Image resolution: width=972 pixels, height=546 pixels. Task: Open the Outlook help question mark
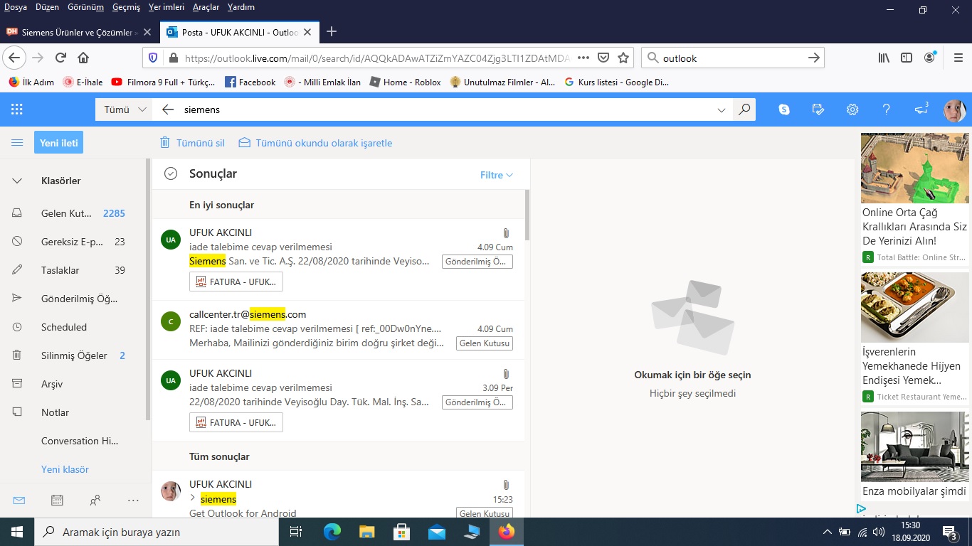tap(887, 109)
